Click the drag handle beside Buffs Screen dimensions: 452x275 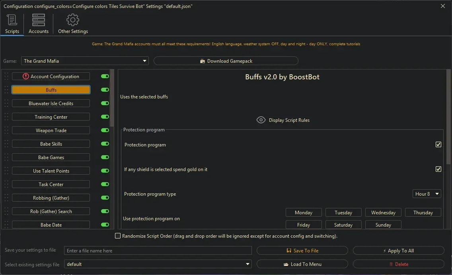(x=6, y=90)
